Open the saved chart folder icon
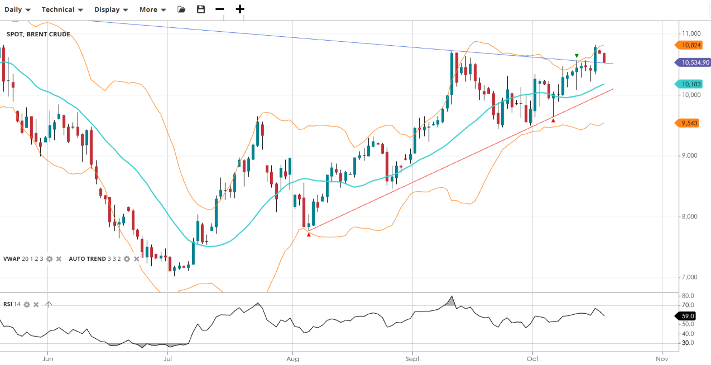The height and width of the screenshot is (365, 711). [181, 9]
